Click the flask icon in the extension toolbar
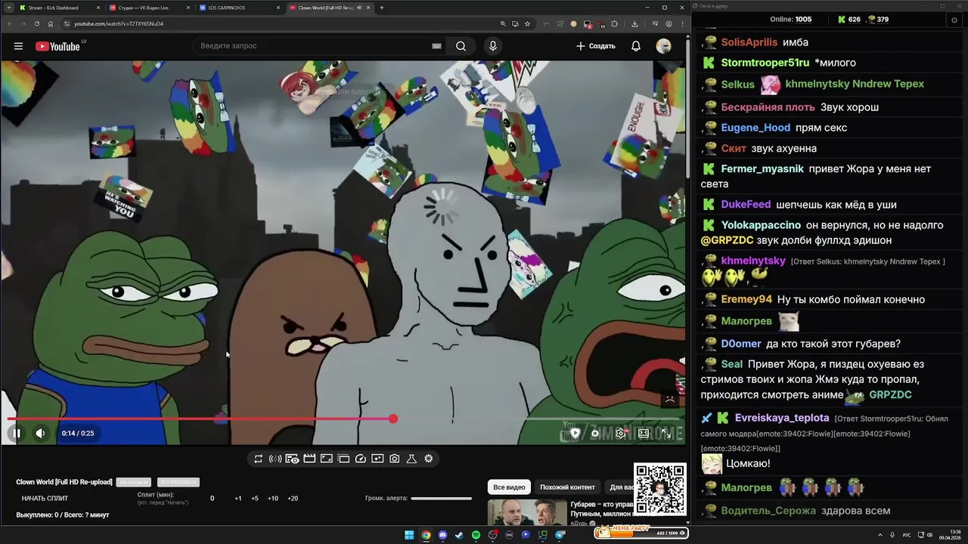 411,459
